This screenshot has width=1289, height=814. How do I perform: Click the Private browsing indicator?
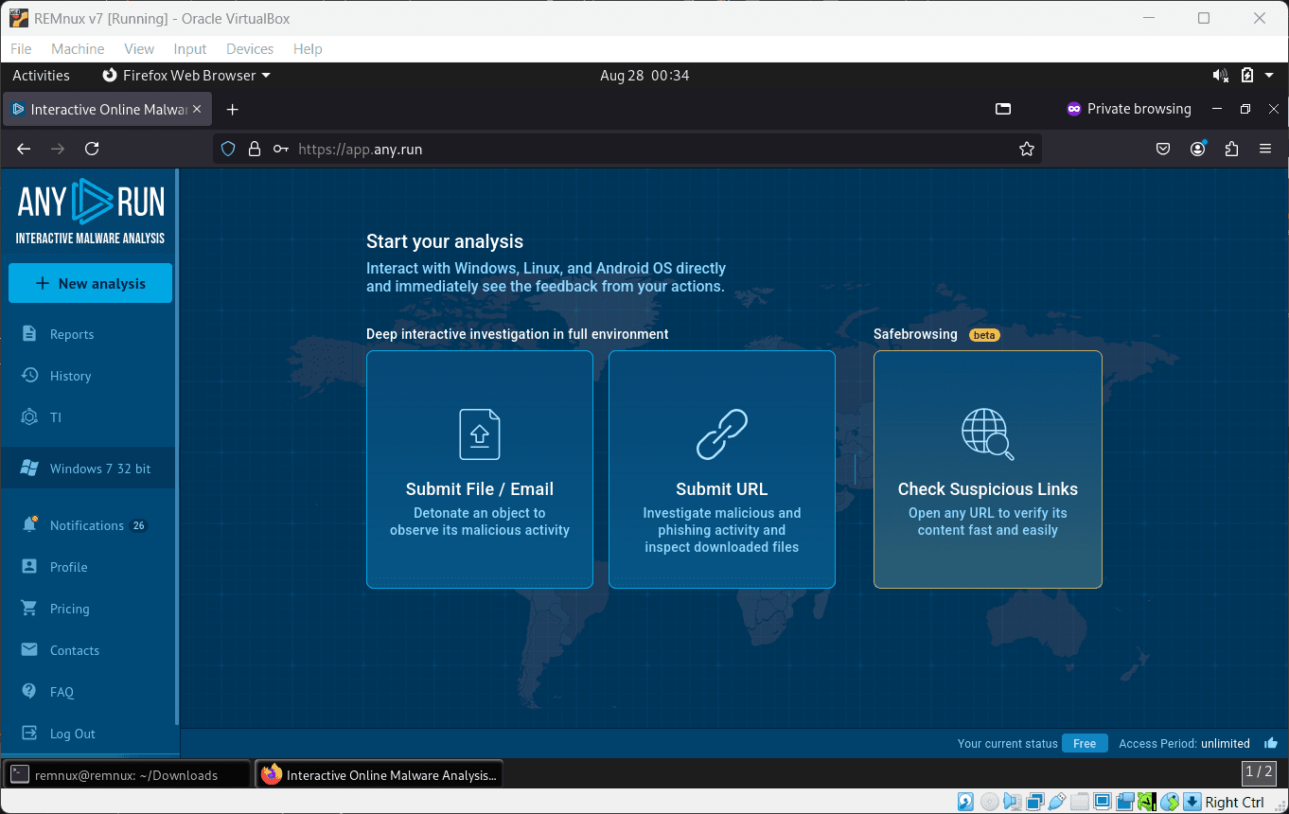tap(1129, 109)
